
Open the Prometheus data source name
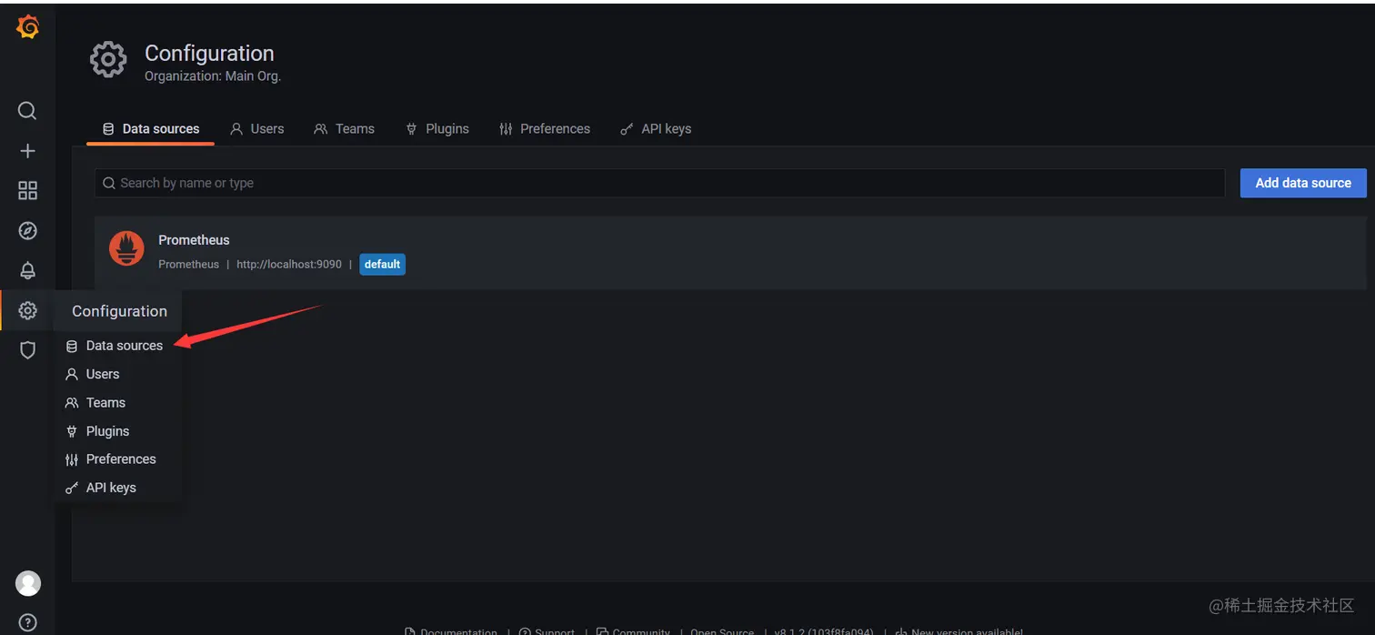pyautogui.click(x=194, y=240)
